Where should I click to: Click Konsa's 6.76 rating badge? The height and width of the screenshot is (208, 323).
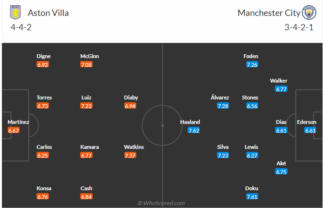coord(43,196)
